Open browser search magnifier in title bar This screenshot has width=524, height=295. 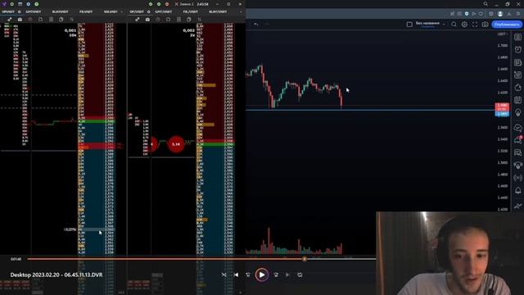tap(486, 4)
